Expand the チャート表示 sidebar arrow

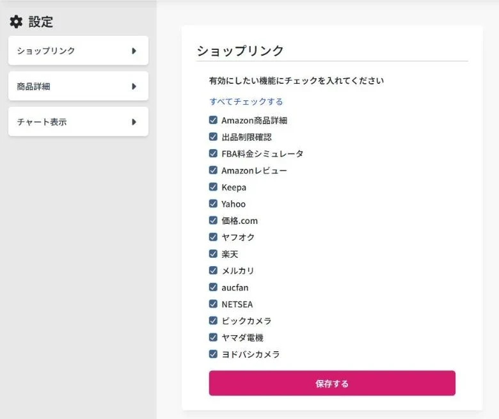point(134,122)
